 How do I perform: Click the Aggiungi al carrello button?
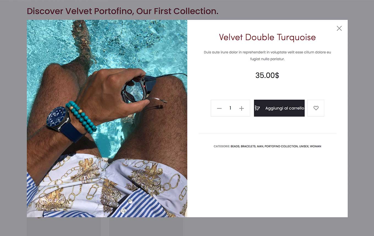pos(279,108)
